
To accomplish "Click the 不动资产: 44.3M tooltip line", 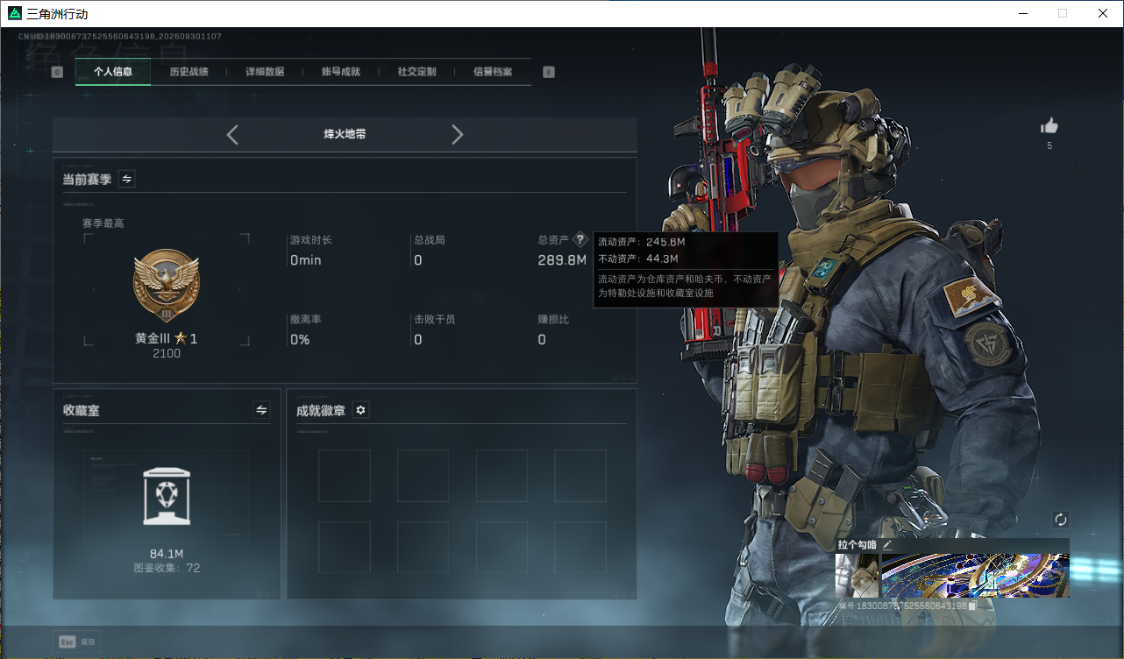I will tap(638, 259).
